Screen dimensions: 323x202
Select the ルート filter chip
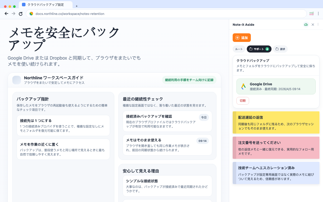pyautogui.click(x=239, y=49)
